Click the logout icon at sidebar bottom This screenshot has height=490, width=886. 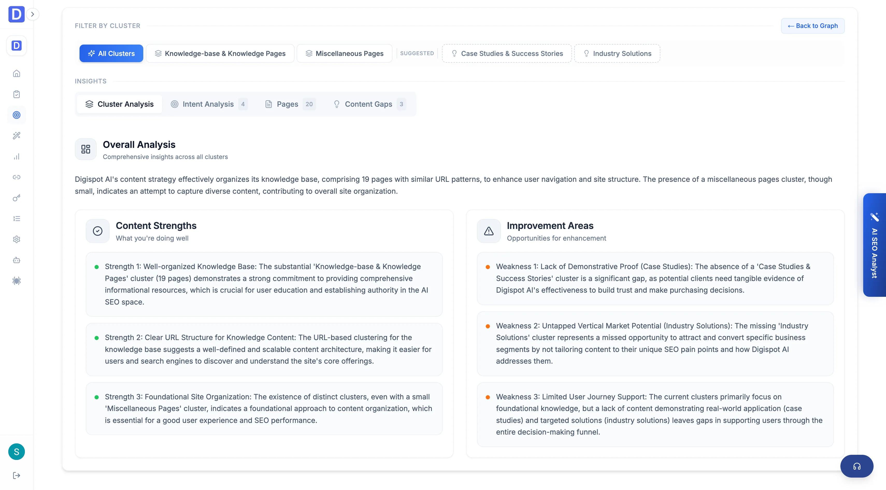[x=17, y=475]
